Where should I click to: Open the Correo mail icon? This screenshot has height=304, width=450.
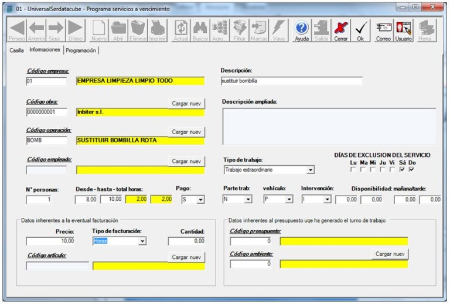click(x=383, y=30)
